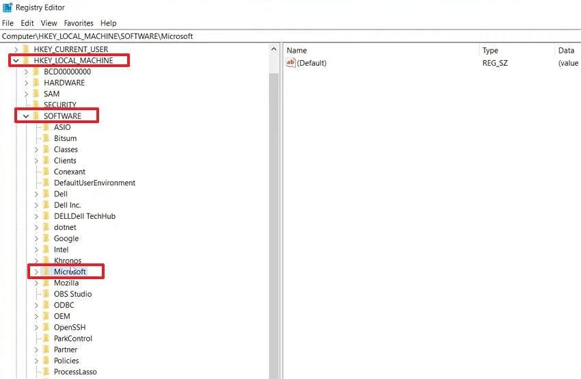Image resolution: width=581 pixels, height=379 pixels.
Task: Select the Policies key
Action: (x=66, y=361)
